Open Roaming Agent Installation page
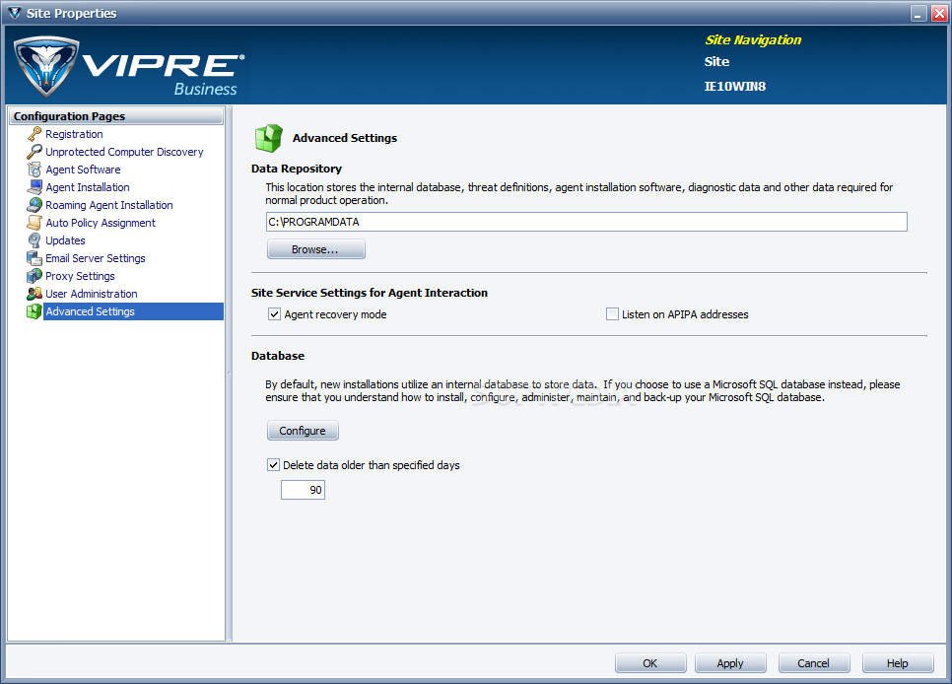The image size is (952, 684). (x=109, y=205)
